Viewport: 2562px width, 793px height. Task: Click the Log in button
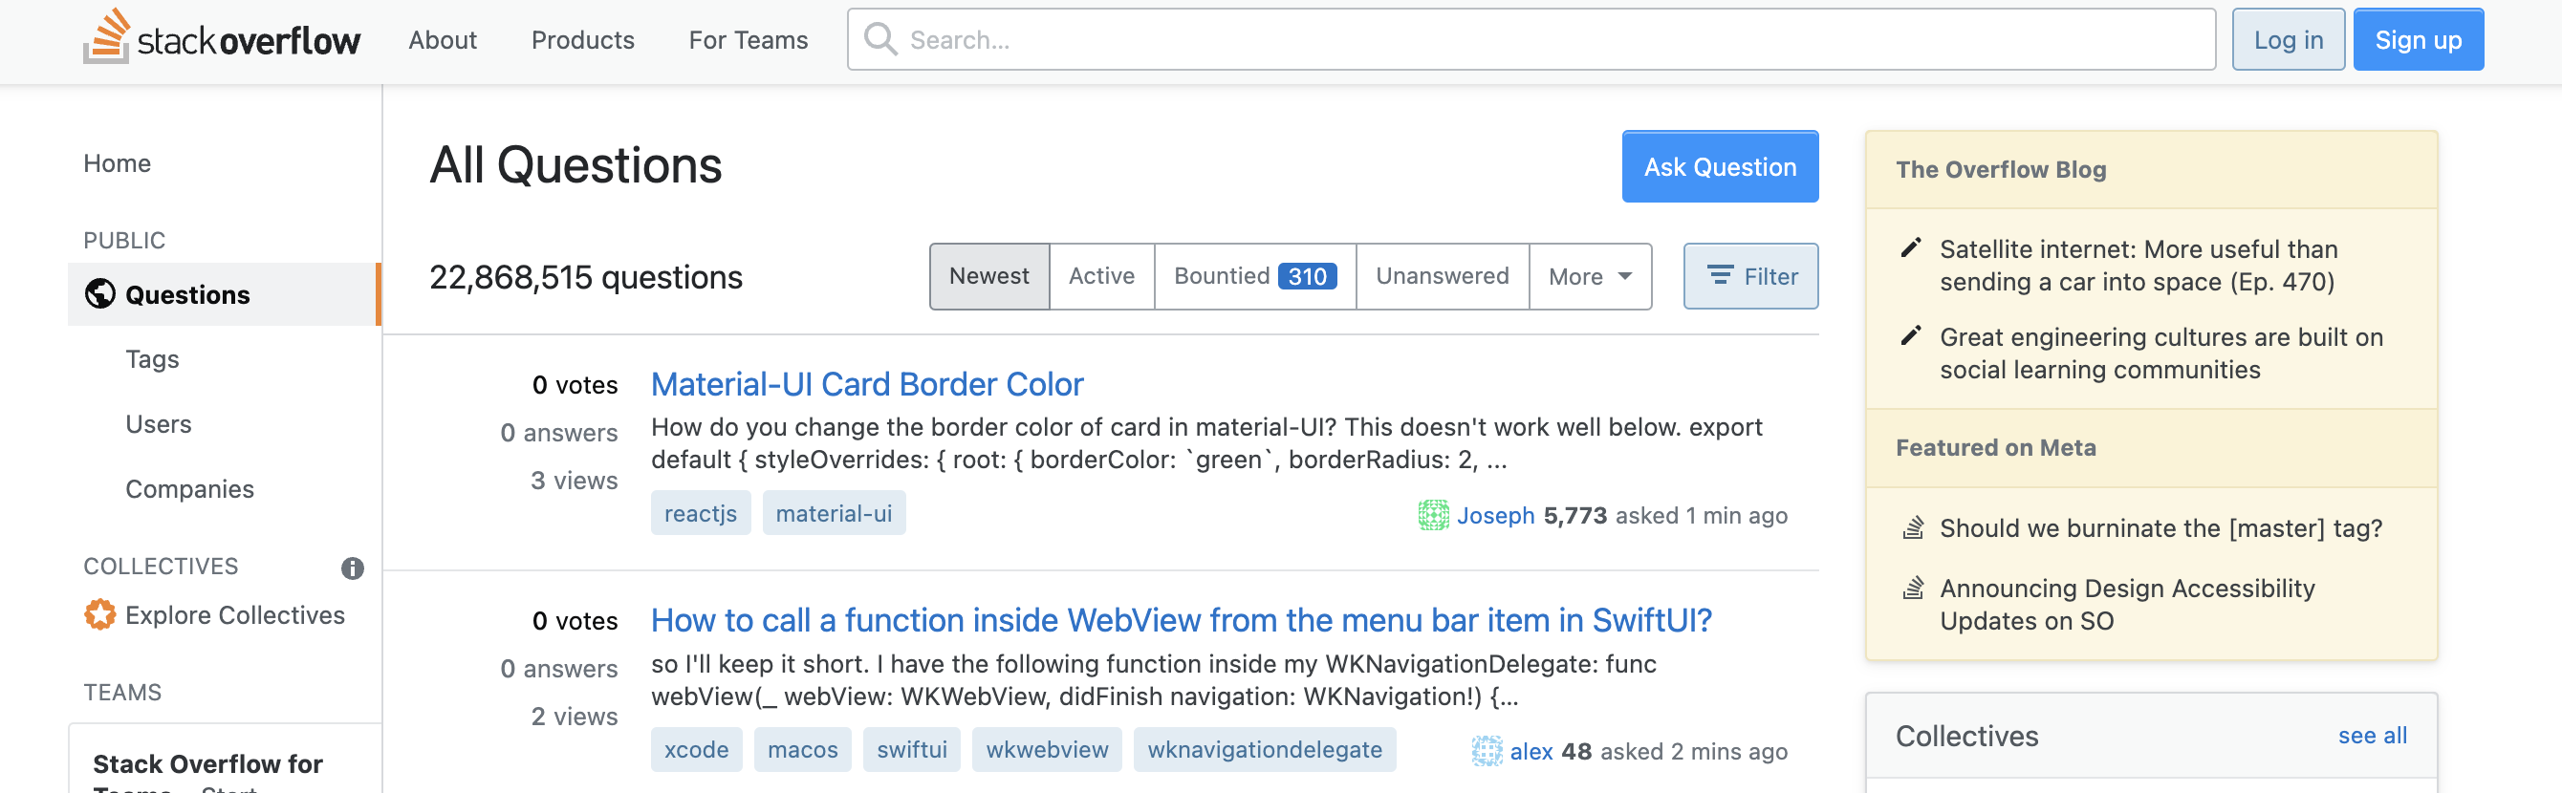pos(2288,40)
